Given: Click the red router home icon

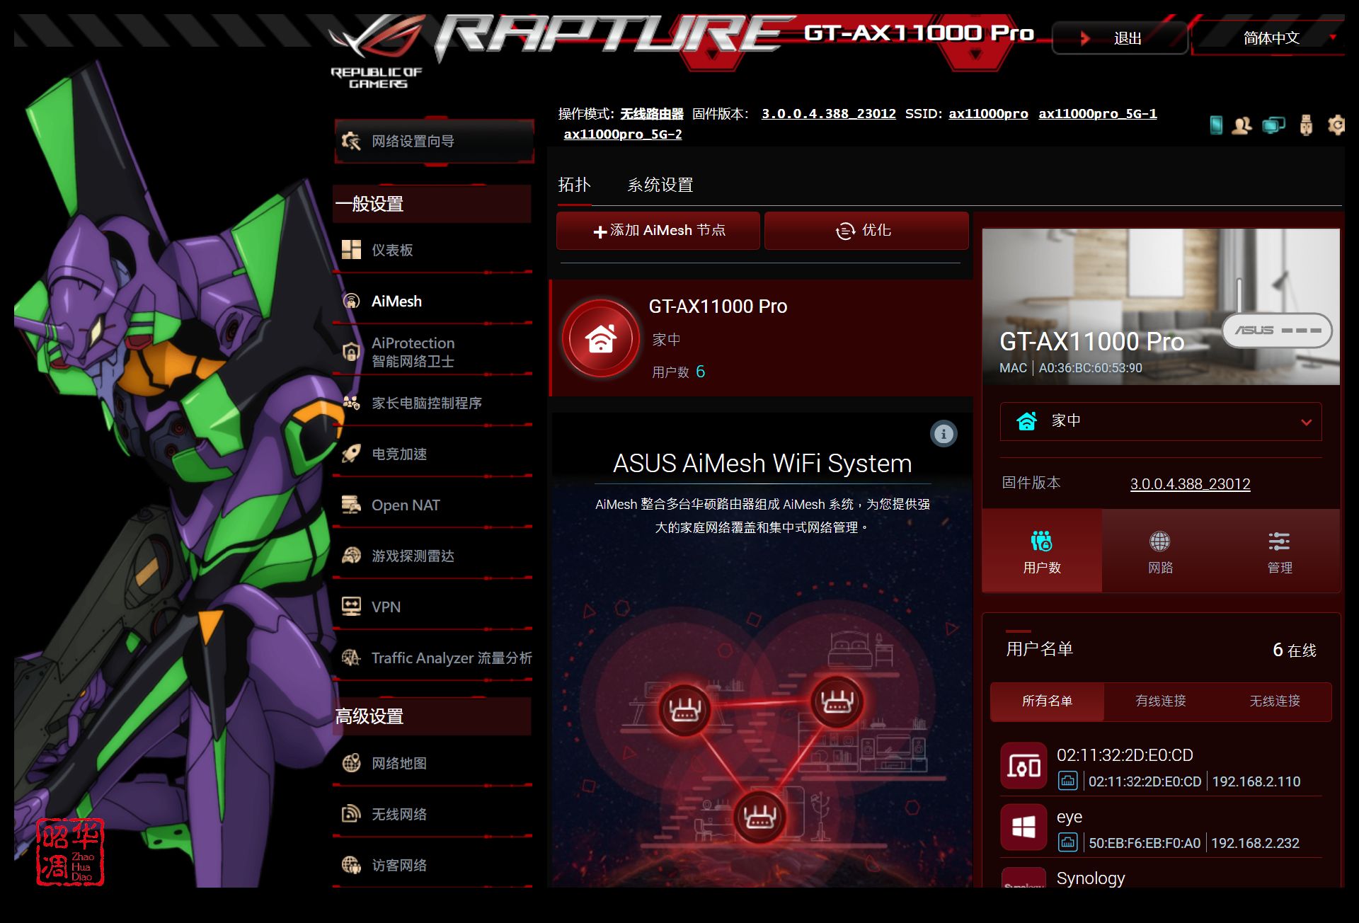Looking at the screenshot, I should point(601,338).
